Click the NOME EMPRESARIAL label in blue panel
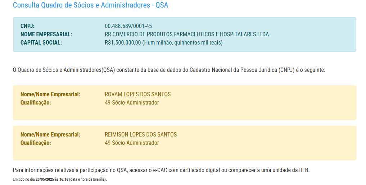Screen dimensions: 366x185 pos(46,34)
